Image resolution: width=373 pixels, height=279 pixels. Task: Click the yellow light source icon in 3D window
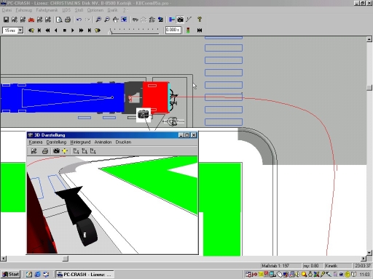pyautogui.click(x=65, y=151)
